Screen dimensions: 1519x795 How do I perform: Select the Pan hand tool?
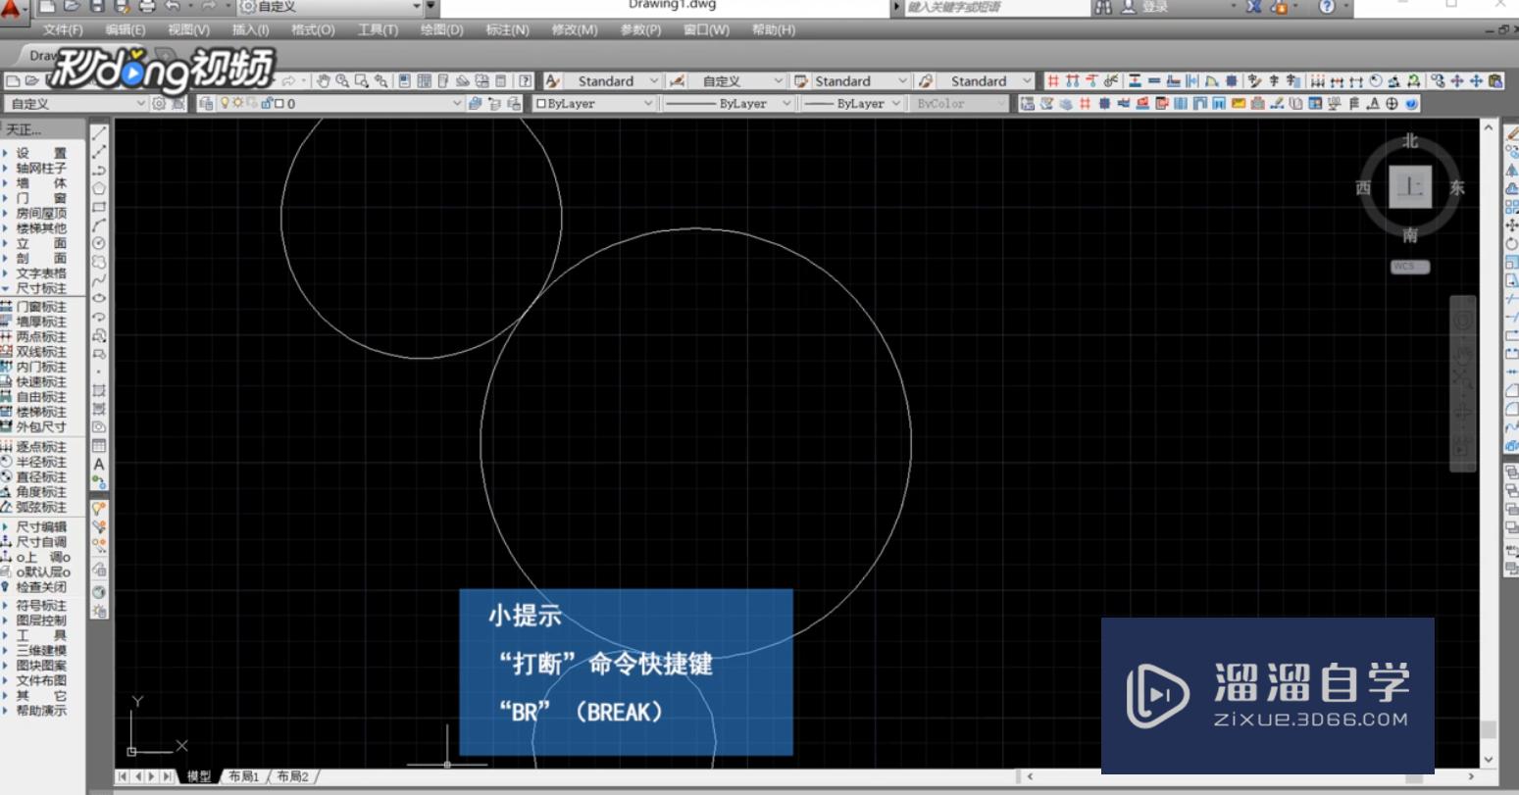[324, 81]
